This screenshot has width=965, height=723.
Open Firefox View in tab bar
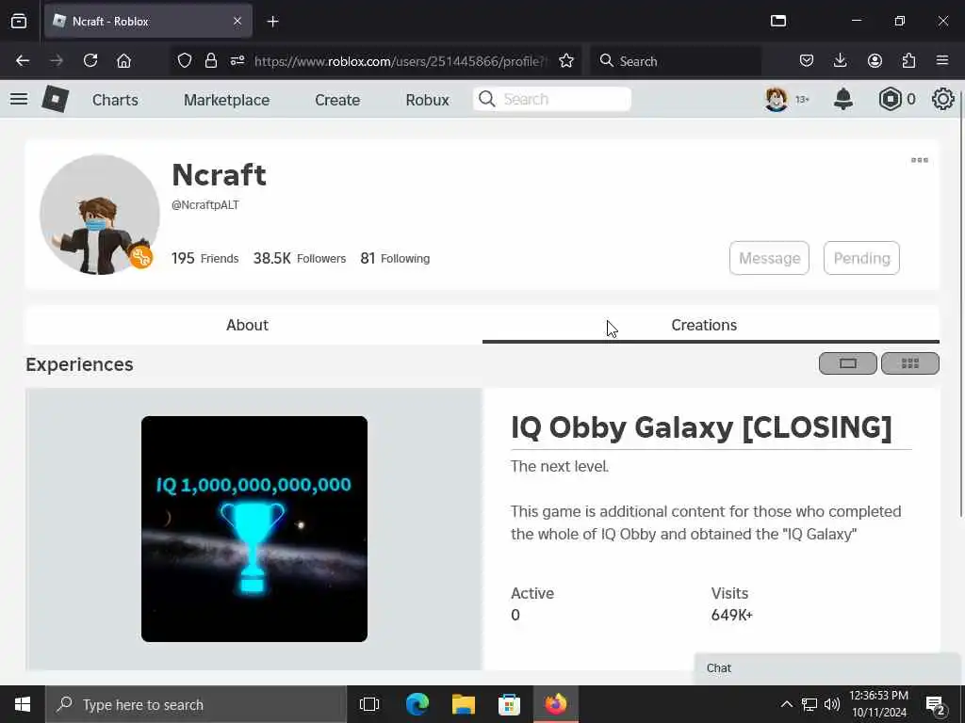click(x=19, y=22)
